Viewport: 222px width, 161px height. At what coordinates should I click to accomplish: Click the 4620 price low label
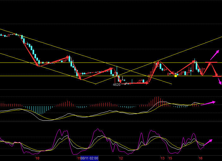pos(117,85)
